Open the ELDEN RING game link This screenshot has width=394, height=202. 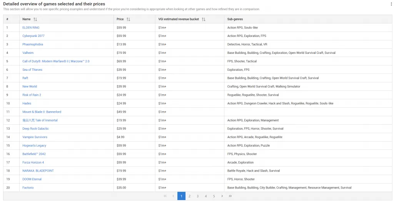click(31, 28)
